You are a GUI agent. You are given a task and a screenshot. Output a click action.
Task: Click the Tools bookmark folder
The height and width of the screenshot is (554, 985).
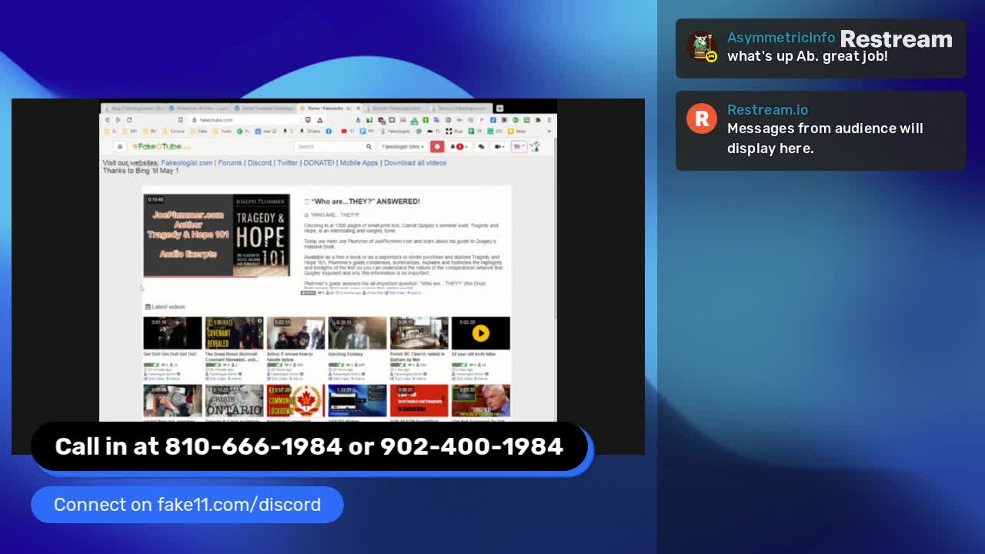222,132
